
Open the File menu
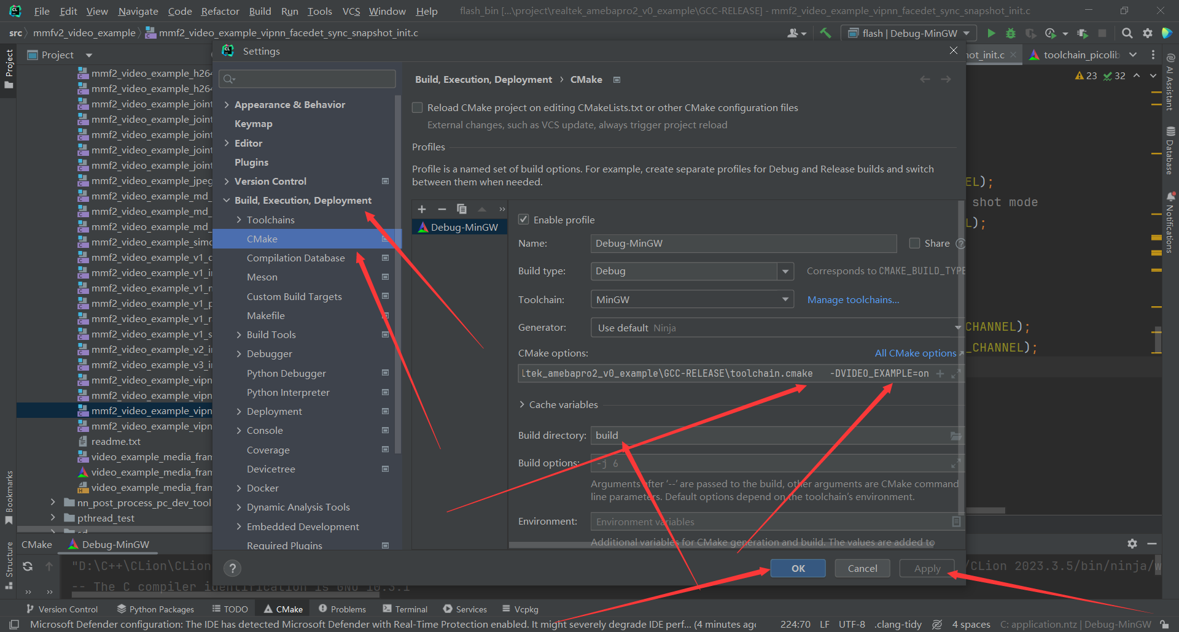(x=42, y=11)
